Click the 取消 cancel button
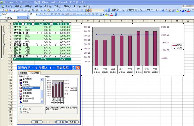Viewport: 194px width, 126px height. click(37, 122)
